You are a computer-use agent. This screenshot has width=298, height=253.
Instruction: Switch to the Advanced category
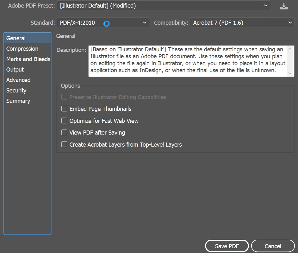pyautogui.click(x=28, y=80)
